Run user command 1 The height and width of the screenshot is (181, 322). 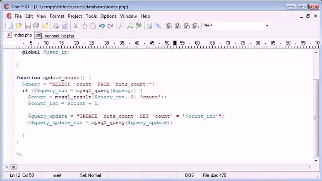pyautogui.click(x=169, y=26)
